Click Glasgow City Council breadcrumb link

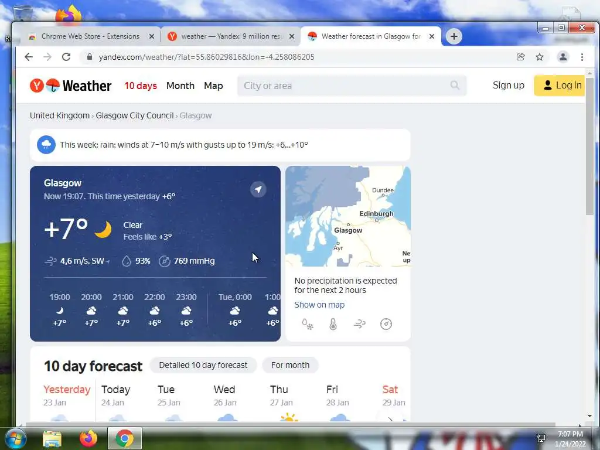[135, 115]
